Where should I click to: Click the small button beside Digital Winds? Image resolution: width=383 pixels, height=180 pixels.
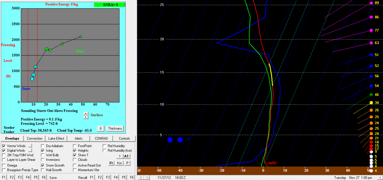tap(31, 150)
